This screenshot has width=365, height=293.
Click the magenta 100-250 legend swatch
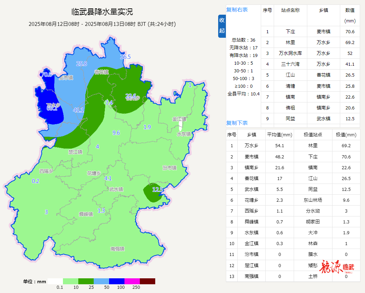click(132, 281)
